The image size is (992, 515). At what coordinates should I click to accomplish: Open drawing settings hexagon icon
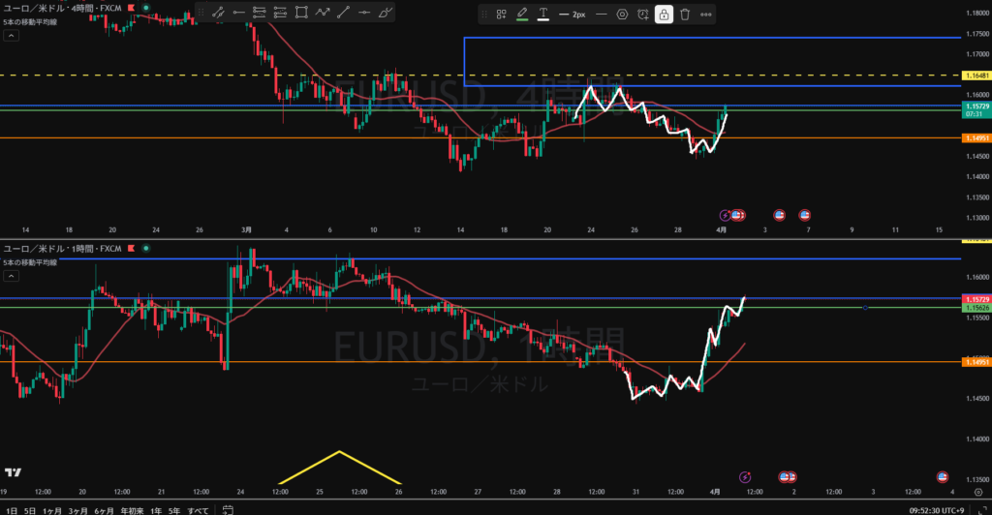point(622,15)
